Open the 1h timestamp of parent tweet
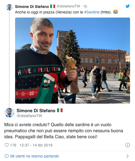The height and width of the screenshot is (161, 135). (85, 6)
